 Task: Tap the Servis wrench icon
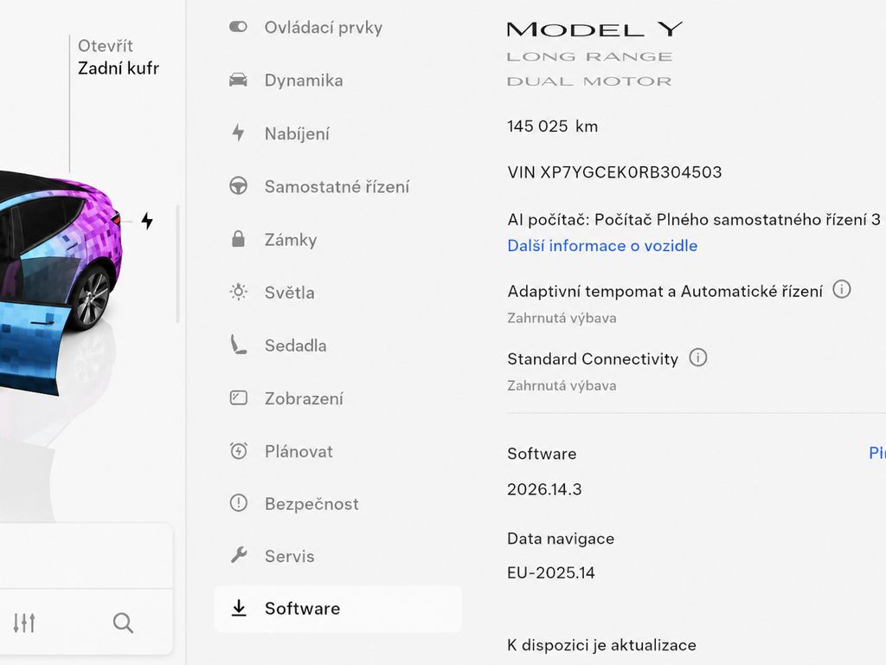(x=239, y=555)
